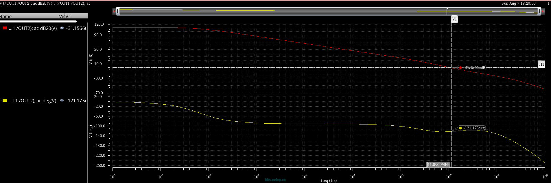Screen dimensions: 551x183
Task: Click the white scrollbar under the legend header
Action: coord(38,21)
